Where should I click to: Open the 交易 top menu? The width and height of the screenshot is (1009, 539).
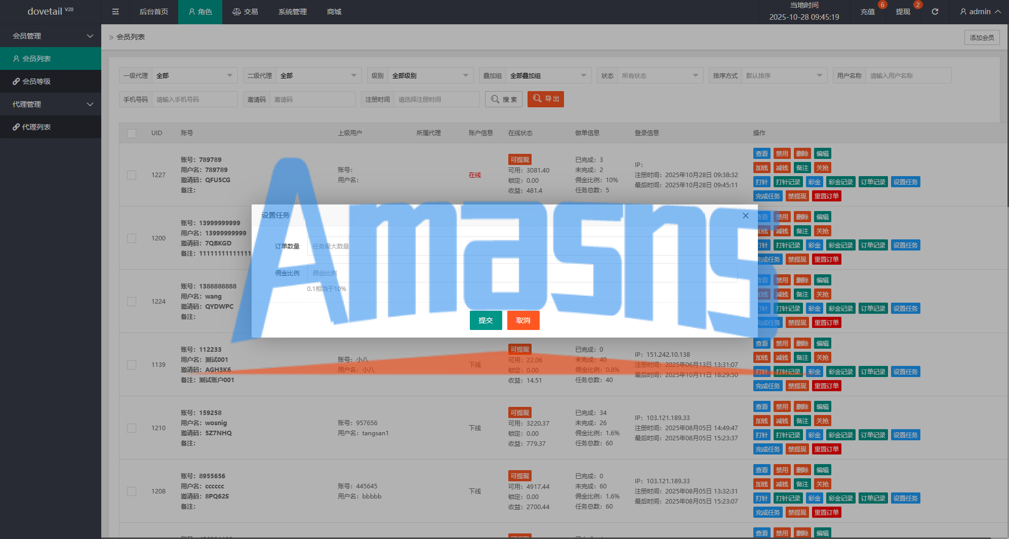(x=245, y=12)
